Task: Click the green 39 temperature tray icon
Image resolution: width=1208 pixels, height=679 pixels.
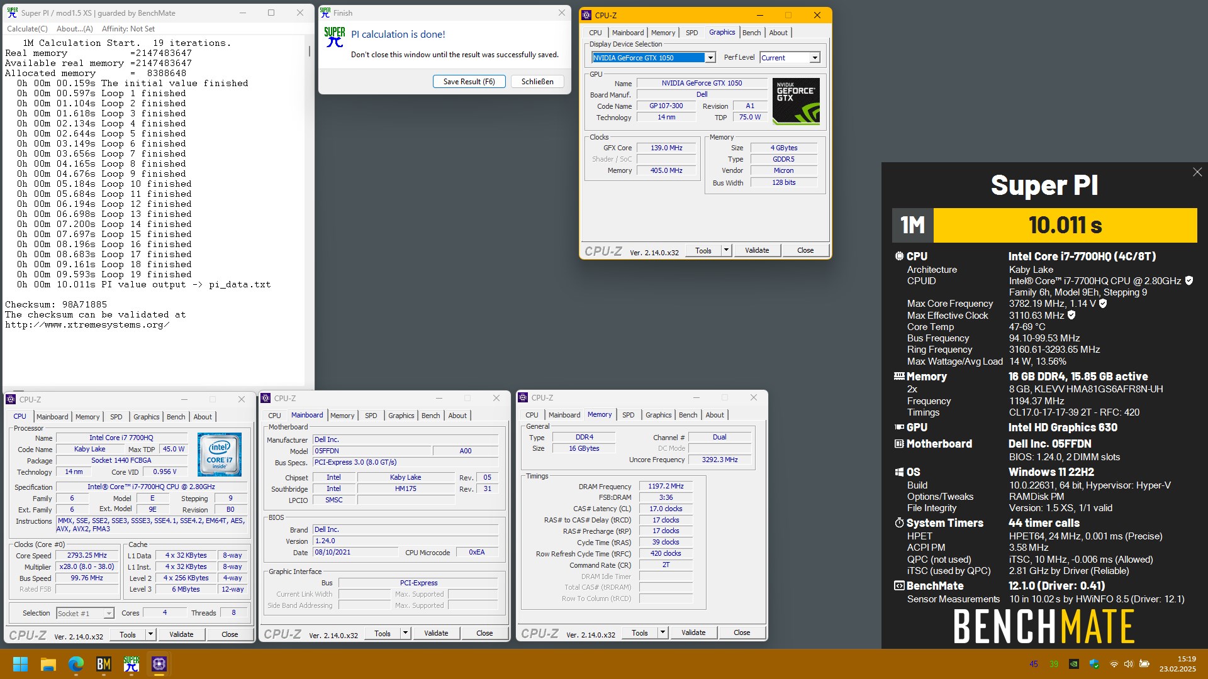Action: coord(1054,664)
